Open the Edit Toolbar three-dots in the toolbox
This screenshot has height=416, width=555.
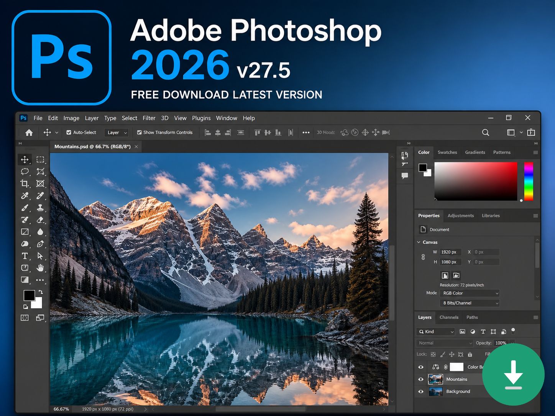40,280
